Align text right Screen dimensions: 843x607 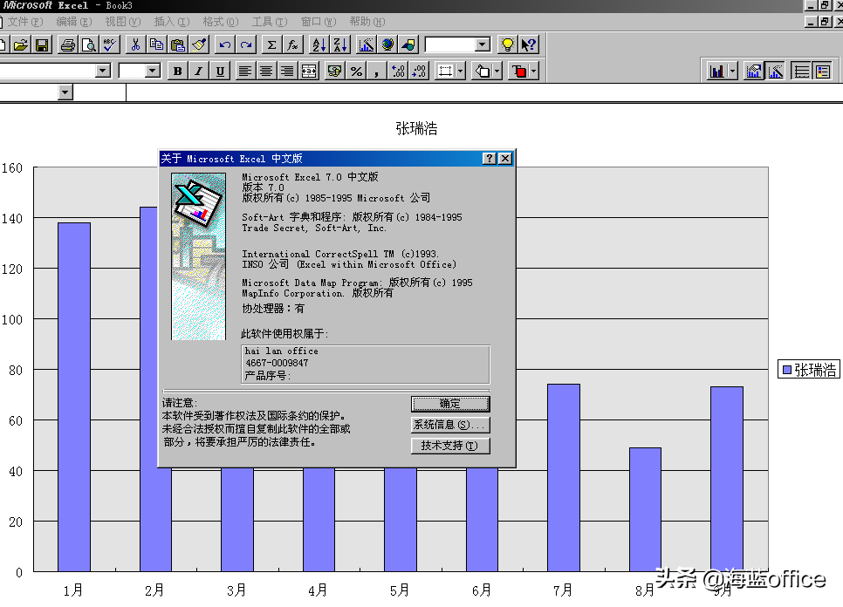288,71
